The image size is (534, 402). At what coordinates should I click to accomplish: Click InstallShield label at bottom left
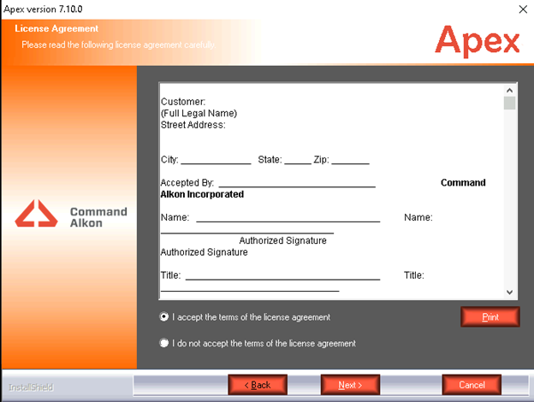[31, 387]
